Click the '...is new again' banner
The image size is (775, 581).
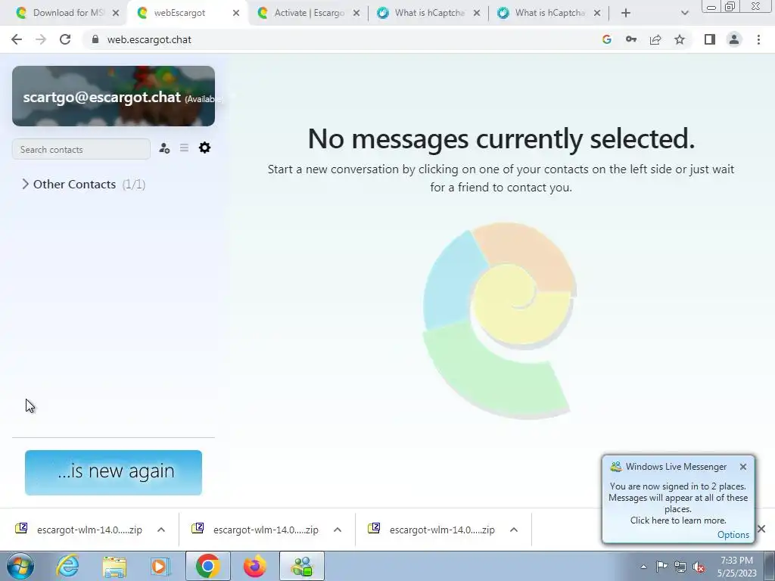114,472
